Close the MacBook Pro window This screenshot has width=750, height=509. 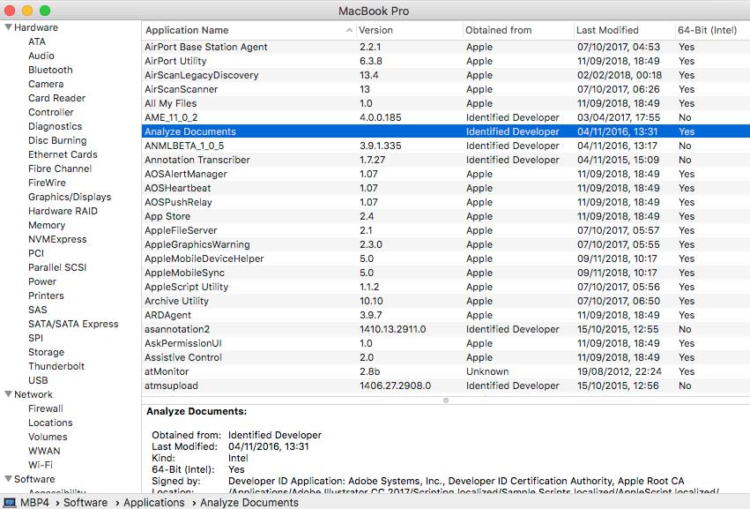click(10, 11)
